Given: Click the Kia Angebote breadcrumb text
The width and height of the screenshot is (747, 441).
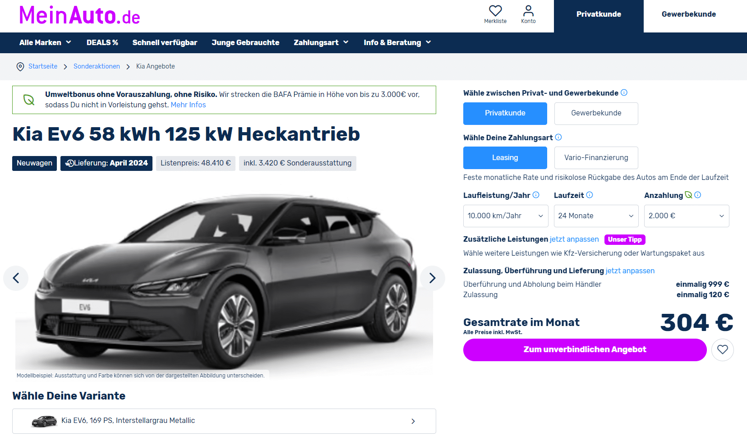Looking at the screenshot, I should (156, 66).
